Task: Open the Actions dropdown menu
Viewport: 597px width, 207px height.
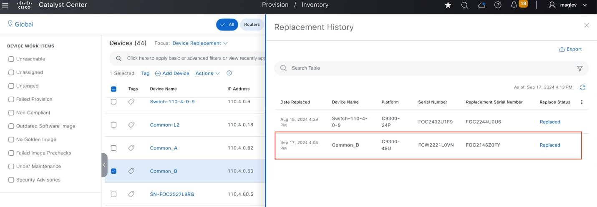Action: [207, 73]
